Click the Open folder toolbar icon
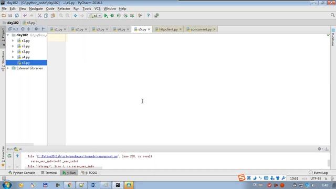This screenshot has width=336, height=189. (x=4, y=16)
